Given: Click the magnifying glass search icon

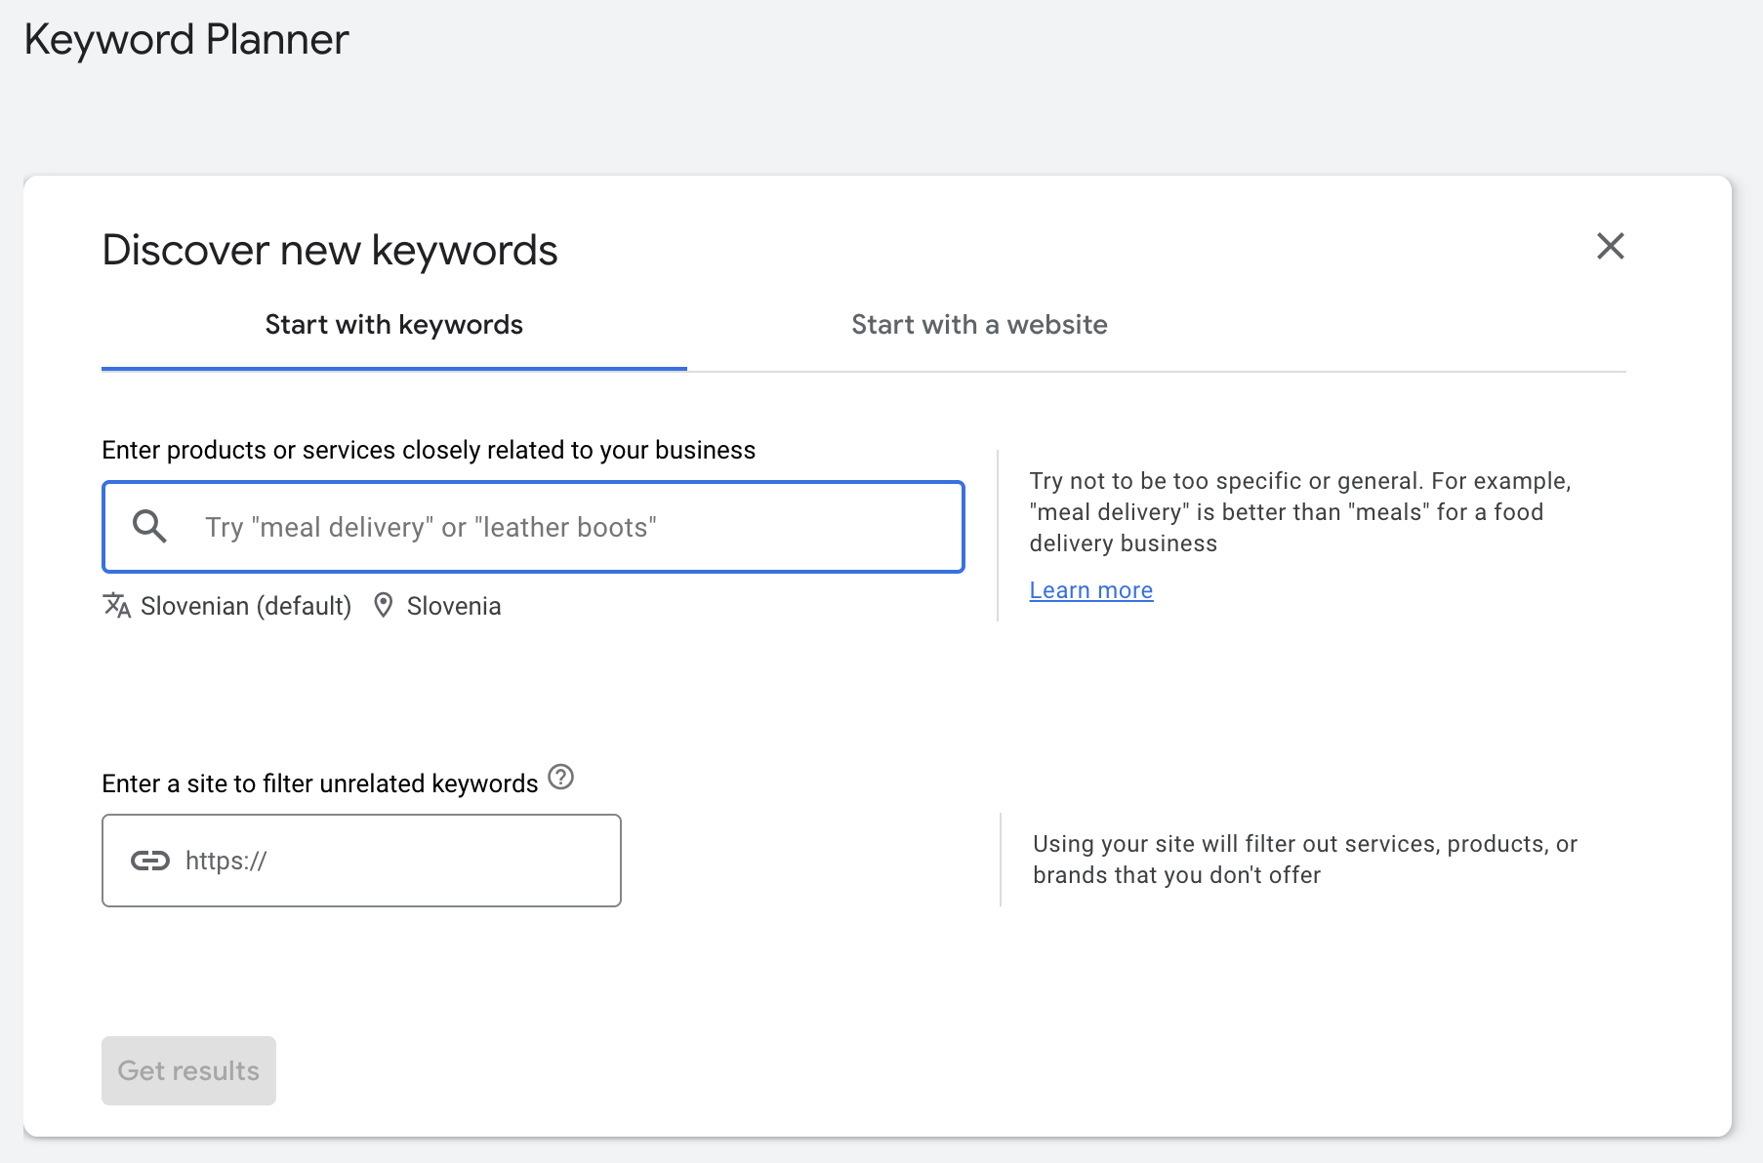Looking at the screenshot, I should pos(149,527).
